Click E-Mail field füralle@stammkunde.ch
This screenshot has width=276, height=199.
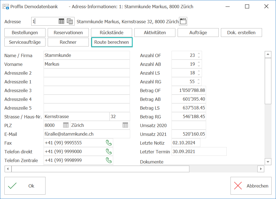[87, 134]
